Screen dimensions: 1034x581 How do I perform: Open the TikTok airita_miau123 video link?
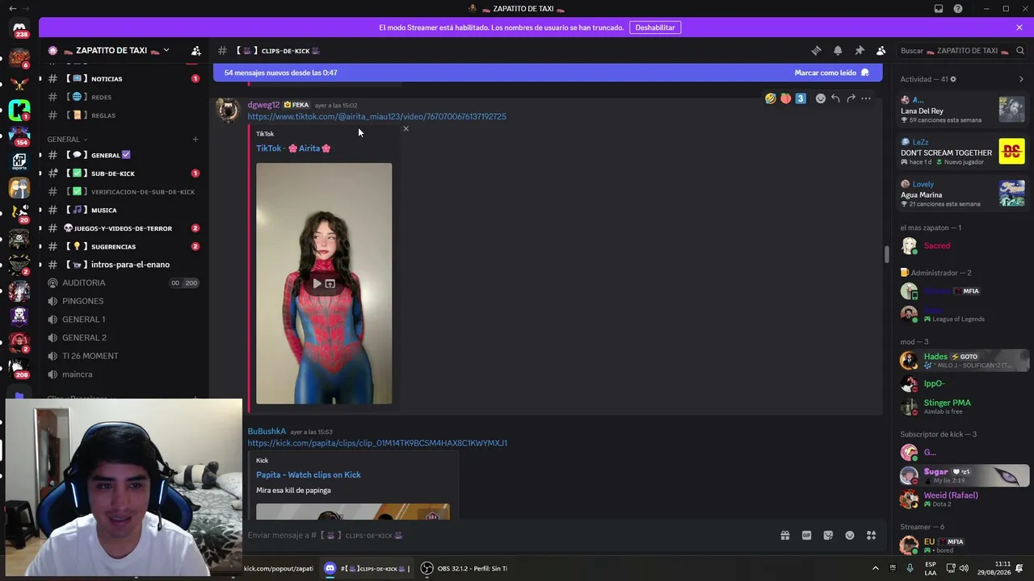click(376, 116)
